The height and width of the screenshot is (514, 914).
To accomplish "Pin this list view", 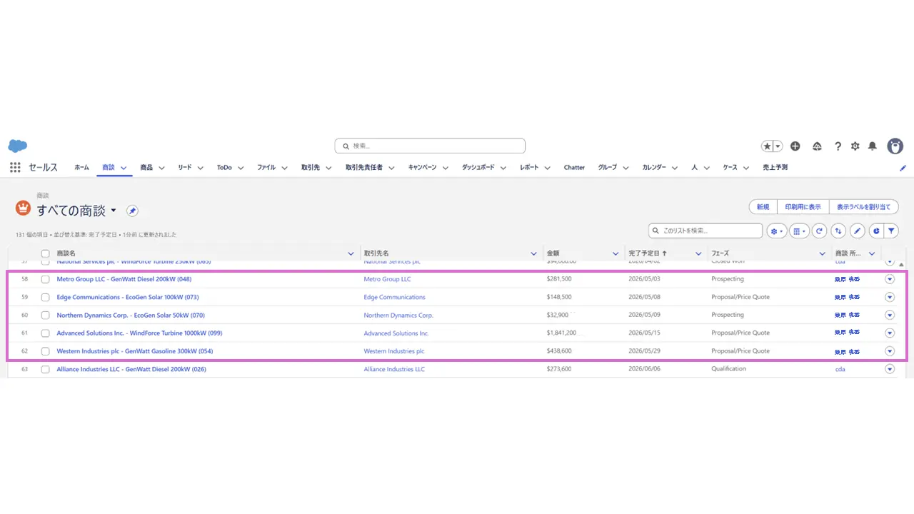I will (132, 211).
